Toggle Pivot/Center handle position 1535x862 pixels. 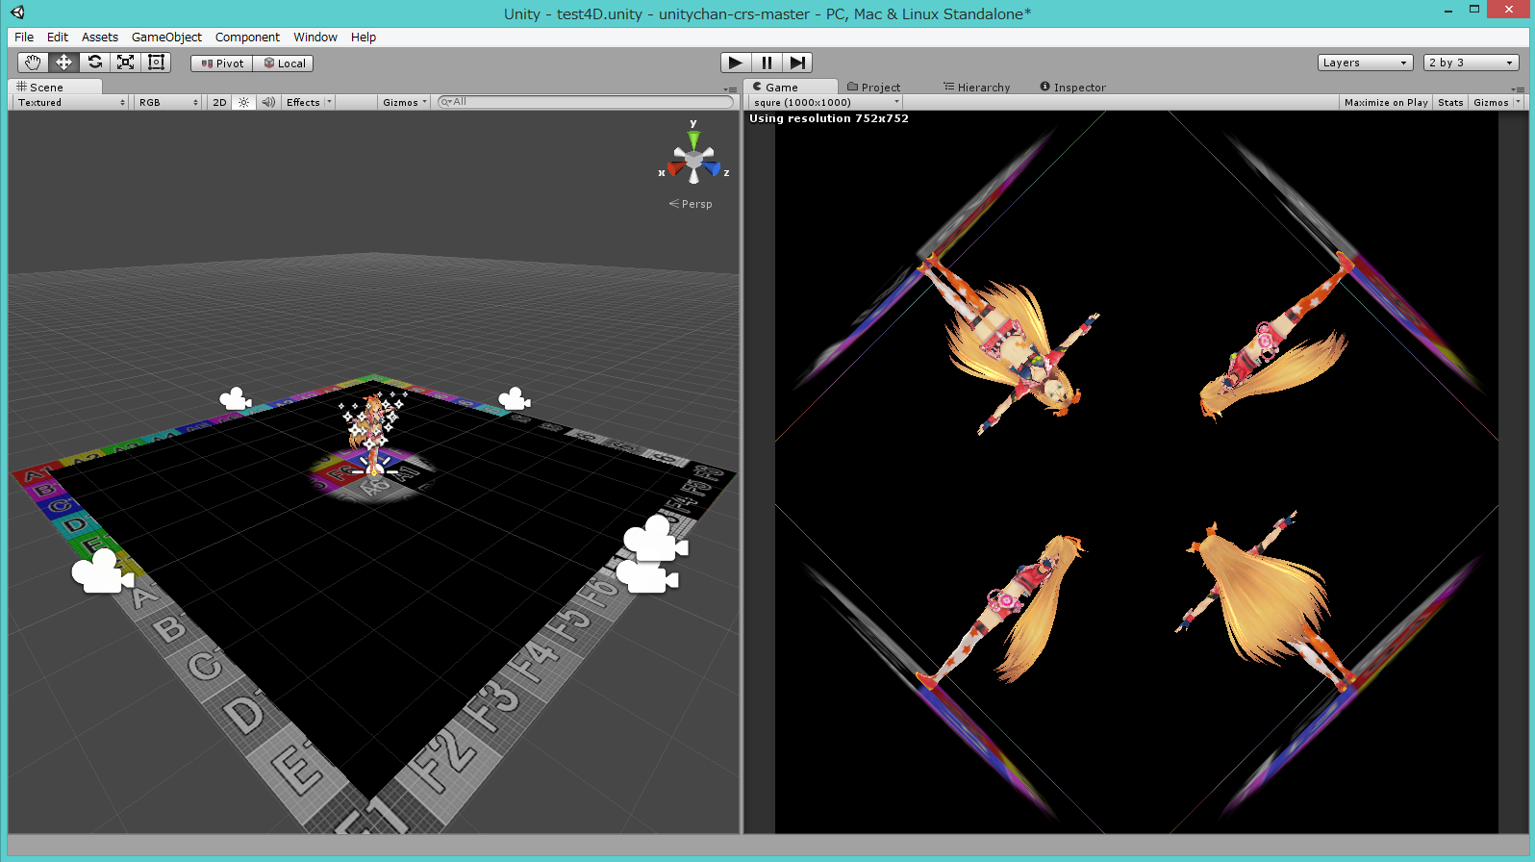point(222,63)
